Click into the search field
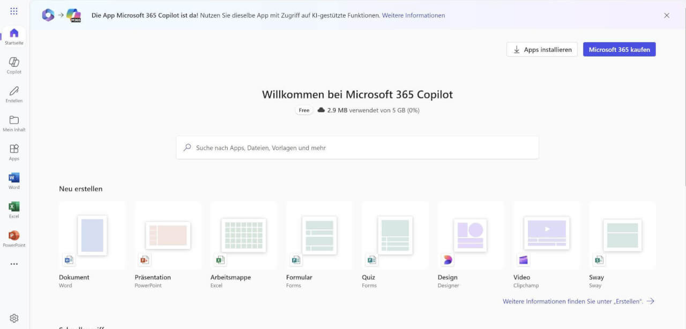Viewport: 686px width, 329px height. pyautogui.click(x=357, y=147)
